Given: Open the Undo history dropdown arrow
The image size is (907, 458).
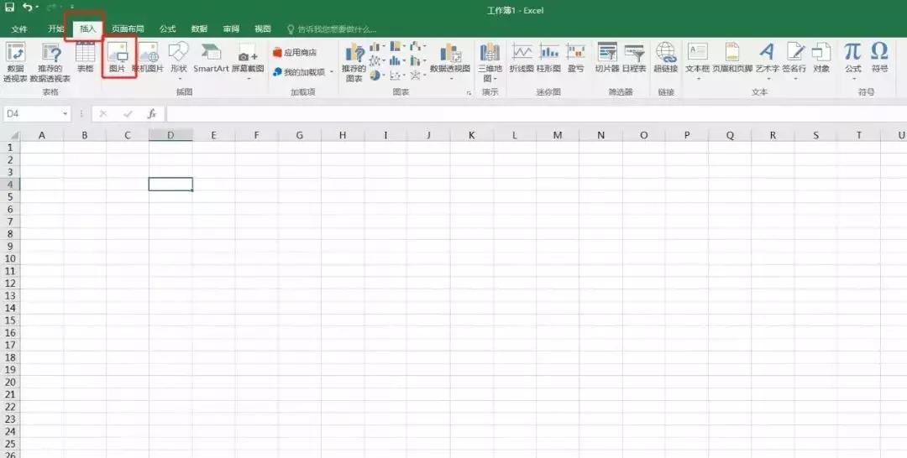Looking at the screenshot, I should pos(37,8).
